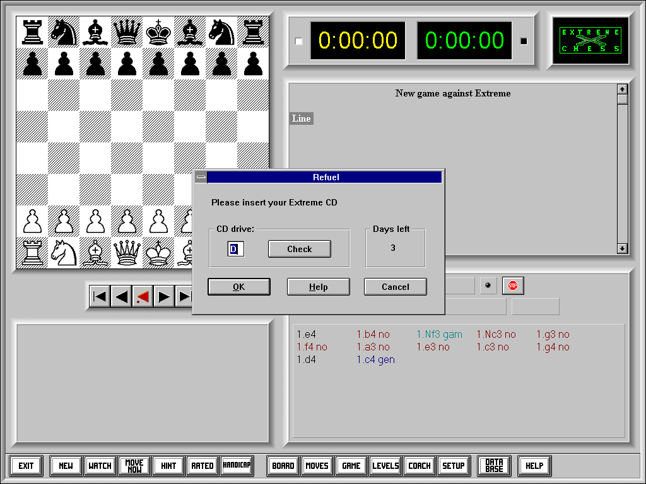This screenshot has width=646, height=484.
Task: Request a HINT from the toolbar
Action: click(x=168, y=466)
